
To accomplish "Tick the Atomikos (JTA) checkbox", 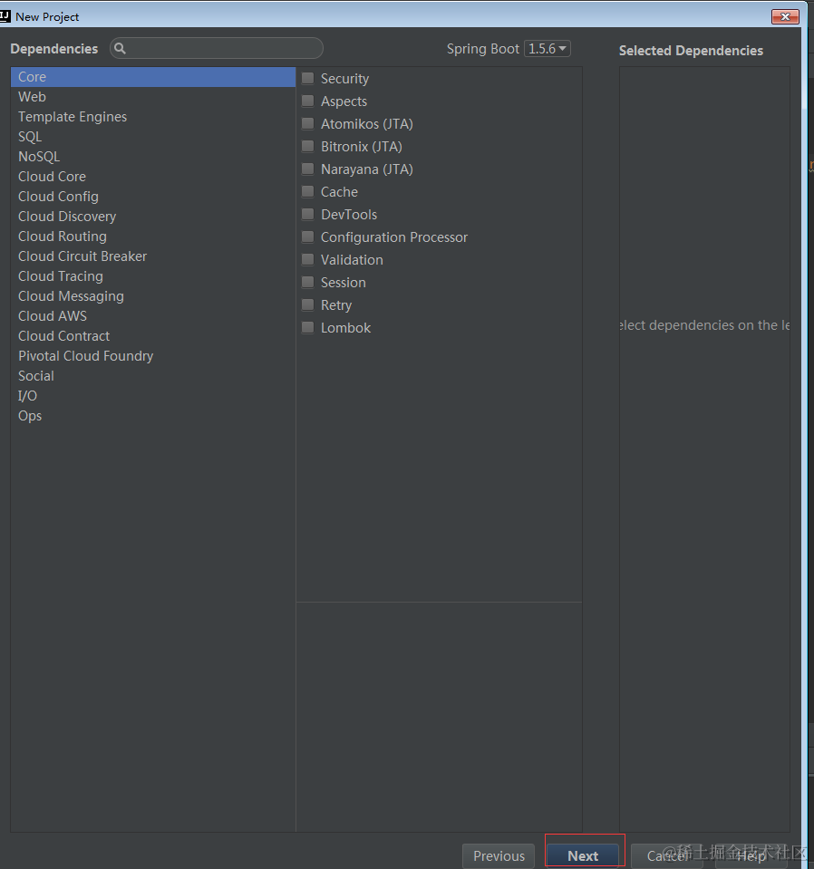I will tap(308, 123).
